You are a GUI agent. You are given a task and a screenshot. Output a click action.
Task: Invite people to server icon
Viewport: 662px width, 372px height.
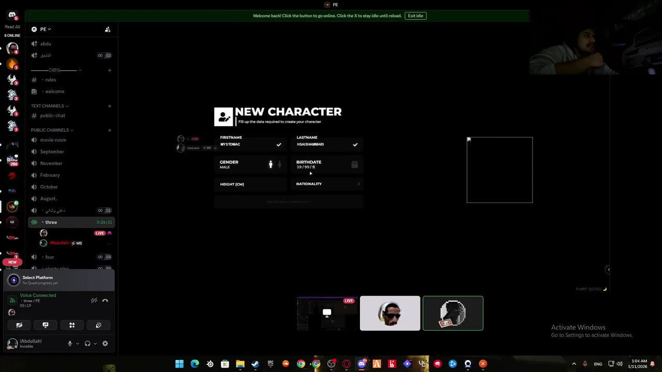108,29
